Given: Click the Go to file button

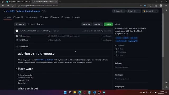Looking at the screenshot, I should click(87, 24).
